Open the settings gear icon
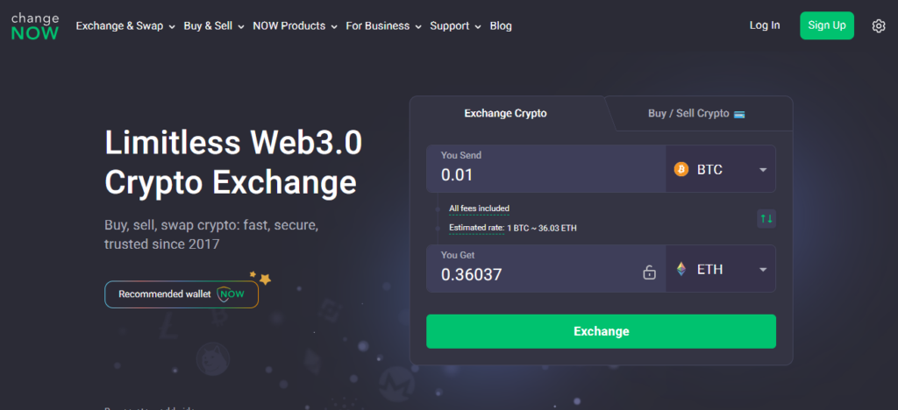898x410 pixels. 878,25
